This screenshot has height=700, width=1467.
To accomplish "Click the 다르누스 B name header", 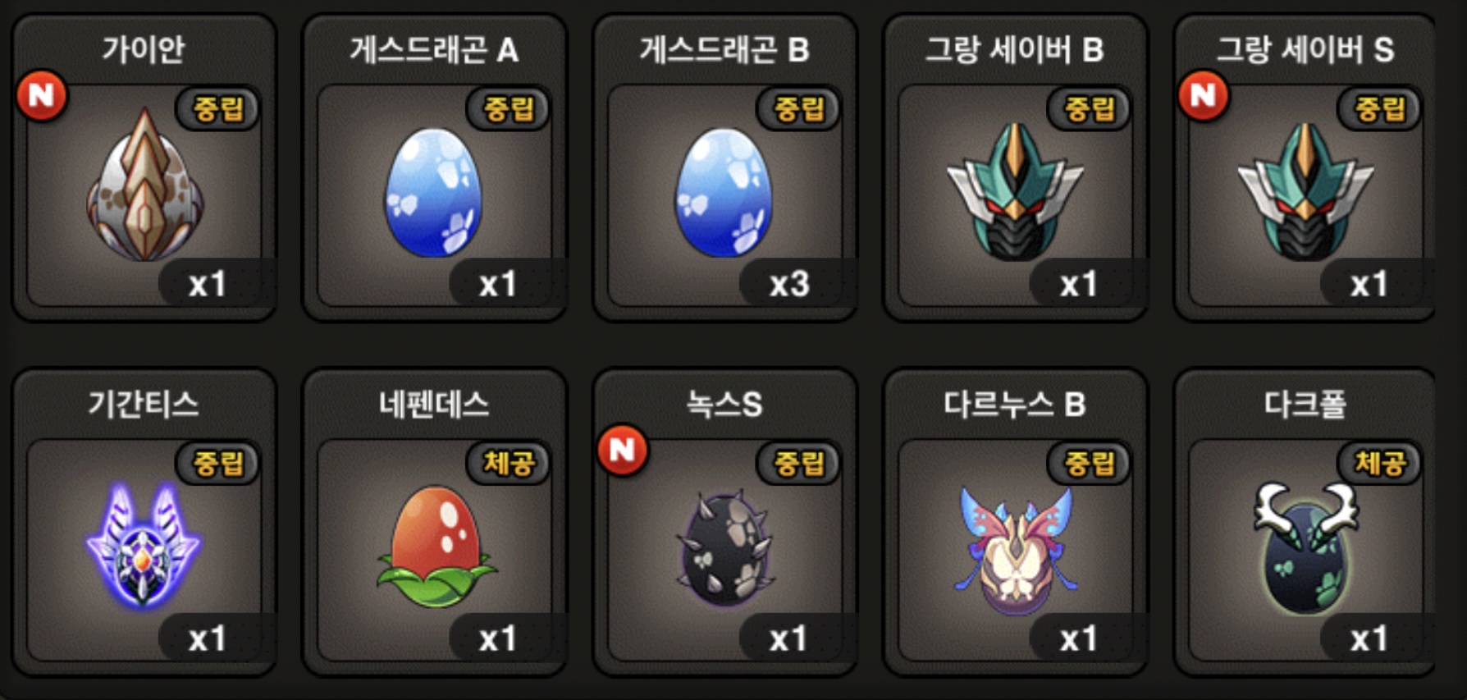I will 1015,405.
